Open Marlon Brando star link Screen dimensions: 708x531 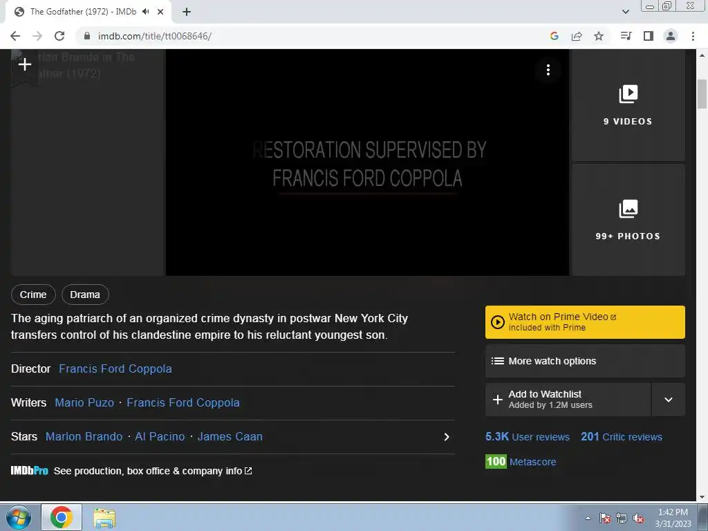pyautogui.click(x=84, y=437)
